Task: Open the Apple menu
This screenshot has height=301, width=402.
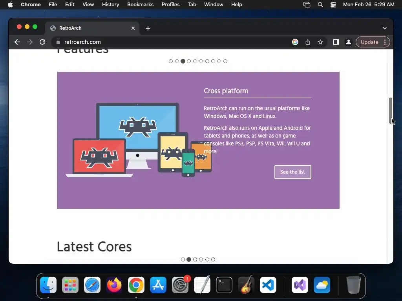Action: click(10, 5)
